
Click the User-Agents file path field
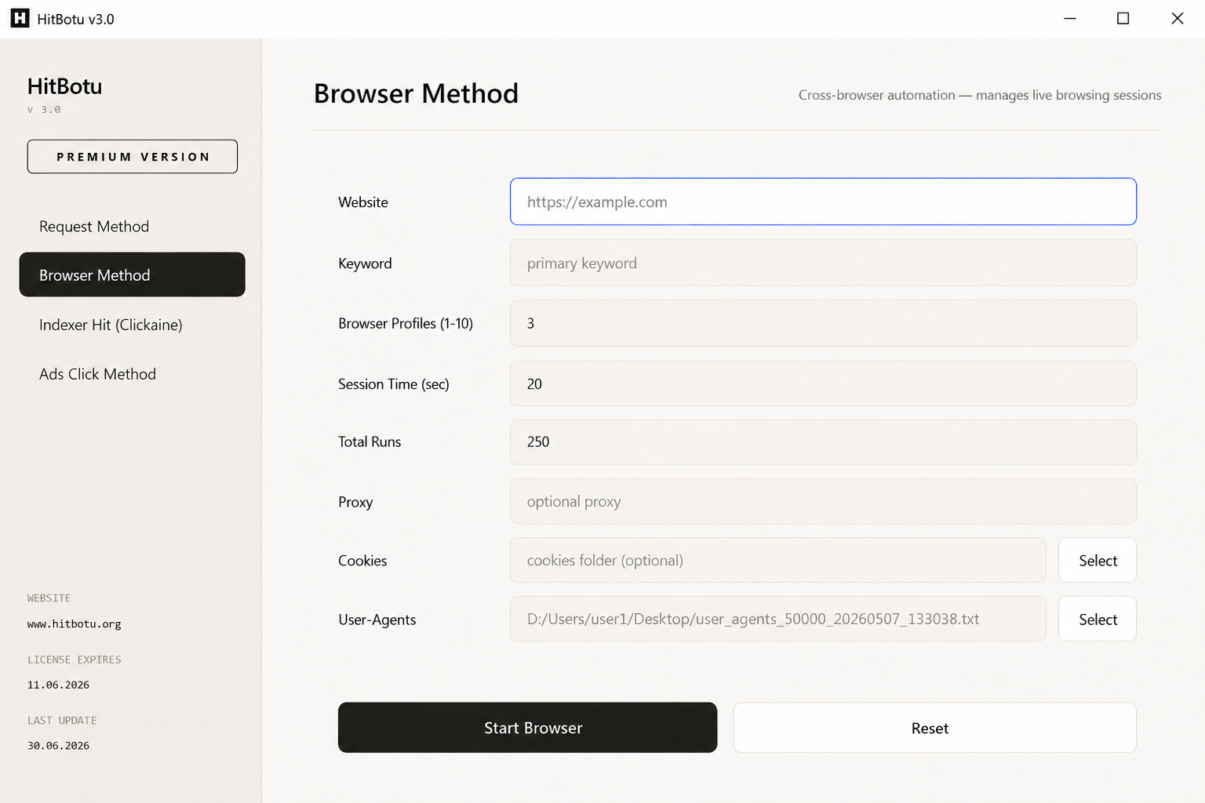point(778,619)
